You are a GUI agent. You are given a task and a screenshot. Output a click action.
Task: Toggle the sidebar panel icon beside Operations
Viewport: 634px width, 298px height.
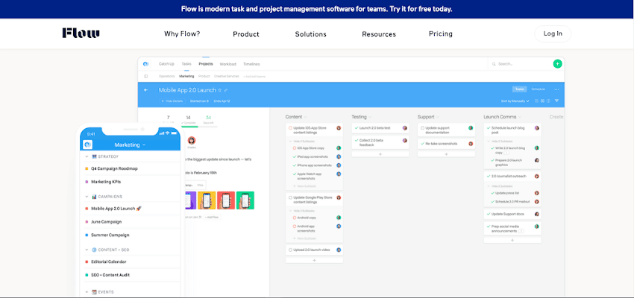coord(146,76)
